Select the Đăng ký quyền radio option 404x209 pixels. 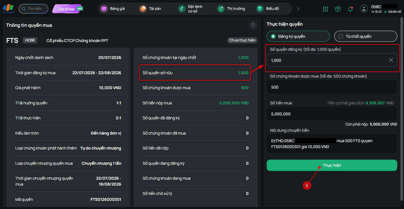pyautogui.click(x=298, y=36)
